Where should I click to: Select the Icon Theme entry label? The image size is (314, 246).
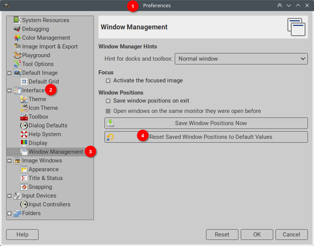coord(43,108)
